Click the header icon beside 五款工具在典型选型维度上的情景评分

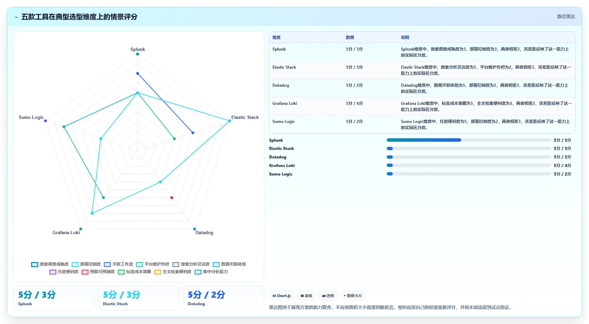coord(16,17)
